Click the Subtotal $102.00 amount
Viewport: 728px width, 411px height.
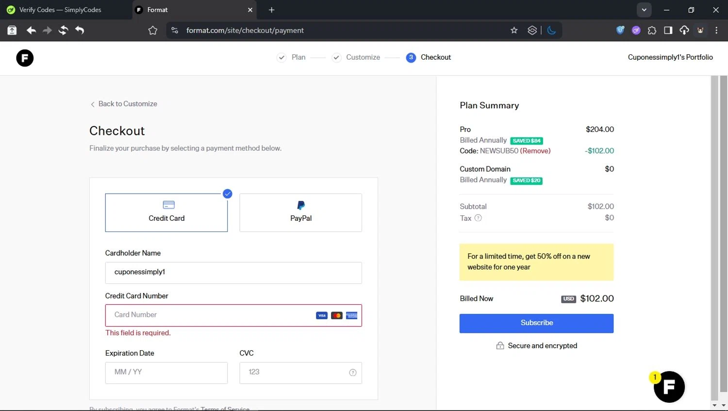[x=601, y=207]
